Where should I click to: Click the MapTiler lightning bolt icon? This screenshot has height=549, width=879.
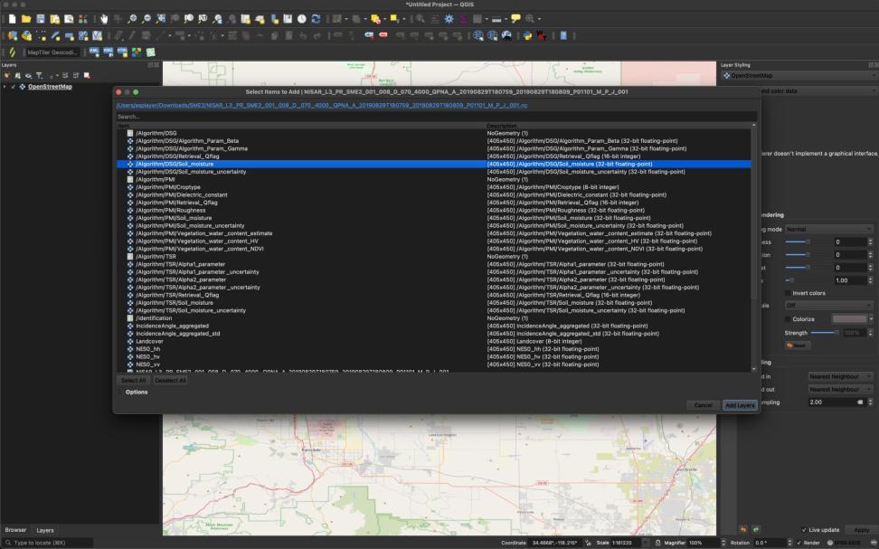coord(13,52)
